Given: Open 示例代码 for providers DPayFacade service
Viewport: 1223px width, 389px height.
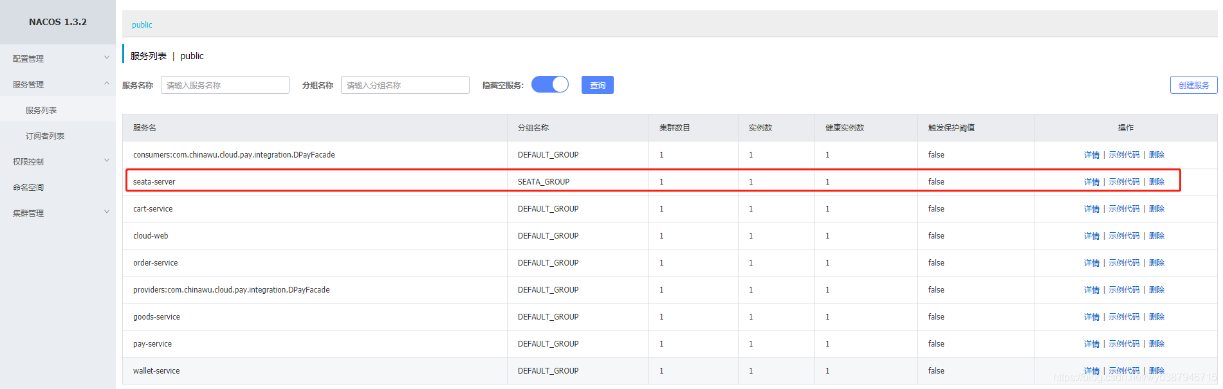Looking at the screenshot, I should 1124,290.
